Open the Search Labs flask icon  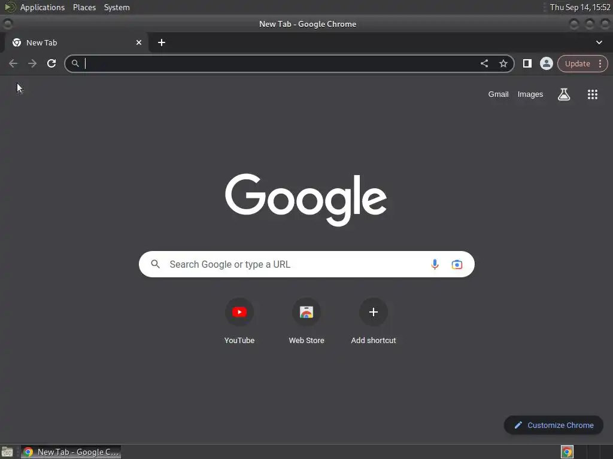coord(563,94)
